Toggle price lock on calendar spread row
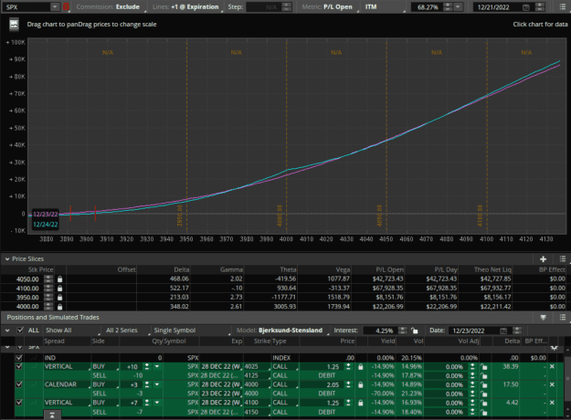Viewport: 571px width, 420px height. (x=361, y=384)
